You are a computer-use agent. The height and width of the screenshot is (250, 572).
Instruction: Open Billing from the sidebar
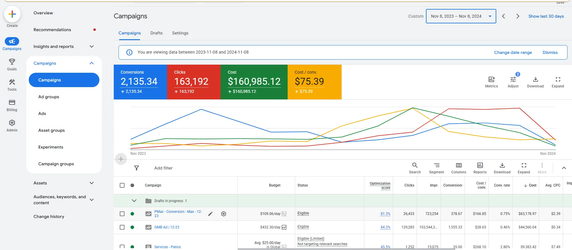point(12,102)
